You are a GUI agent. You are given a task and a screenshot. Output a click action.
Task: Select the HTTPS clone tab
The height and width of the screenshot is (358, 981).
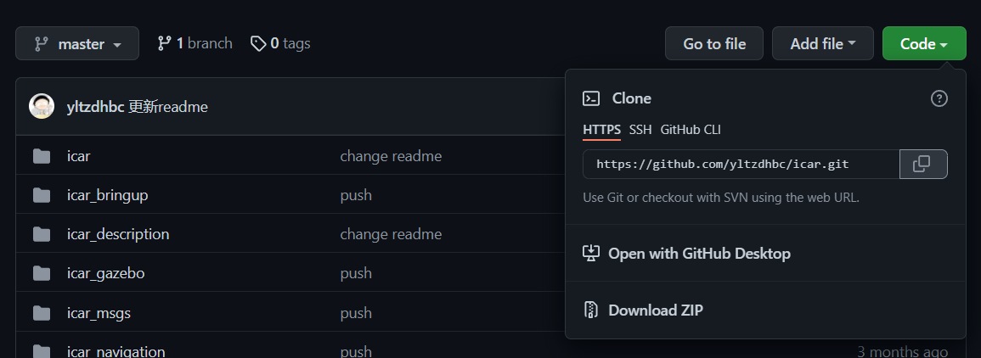pos(602,129)
